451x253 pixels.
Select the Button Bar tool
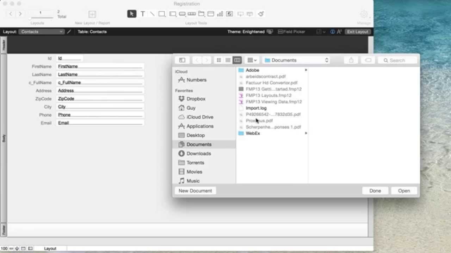(x=192, y=14)
